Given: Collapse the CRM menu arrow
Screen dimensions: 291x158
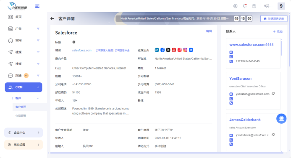Looking at the screenshot, I should pyautogui.click(x=38, y=87).
